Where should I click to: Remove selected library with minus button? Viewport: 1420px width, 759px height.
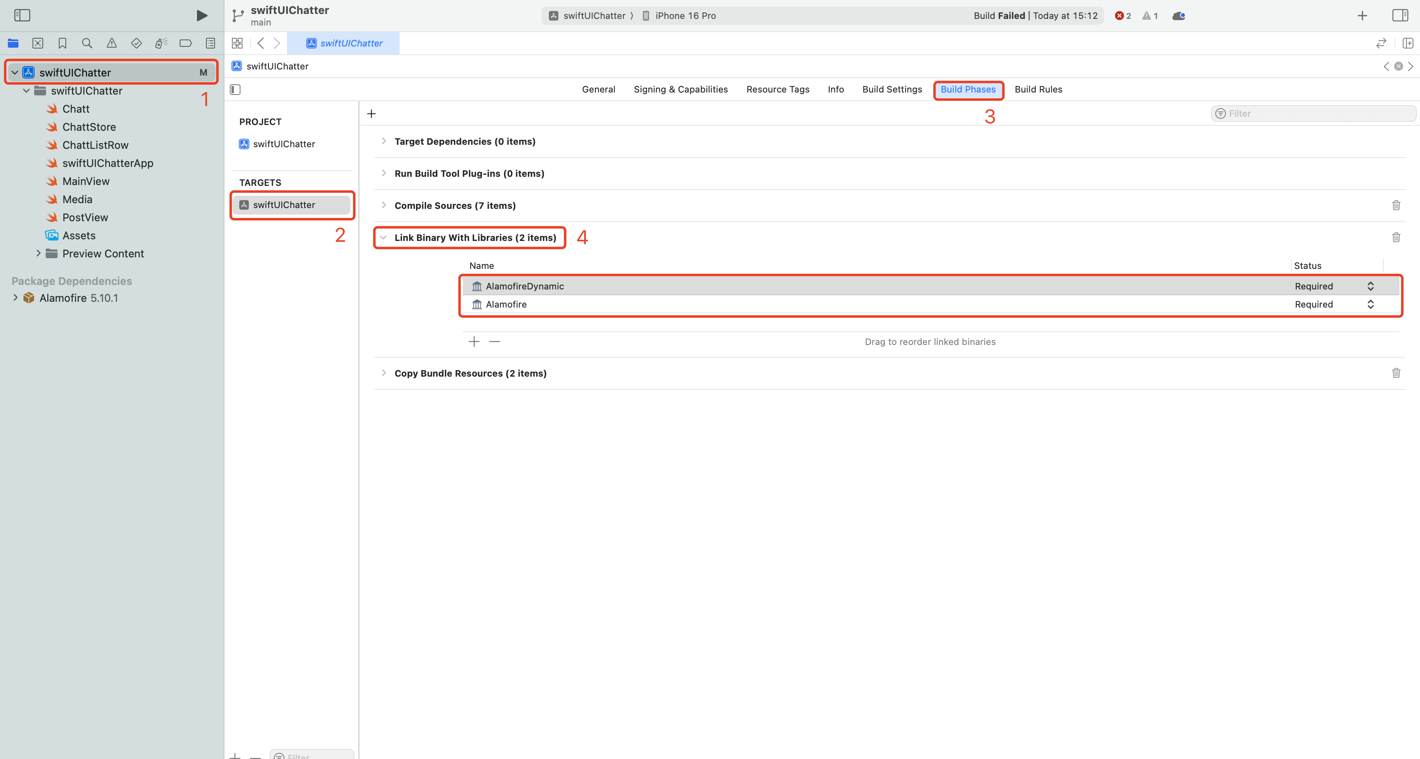coord(495,342)
